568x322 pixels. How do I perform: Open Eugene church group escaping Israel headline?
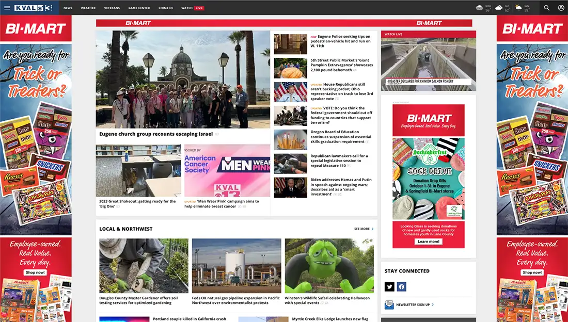(x=156, y=134)
